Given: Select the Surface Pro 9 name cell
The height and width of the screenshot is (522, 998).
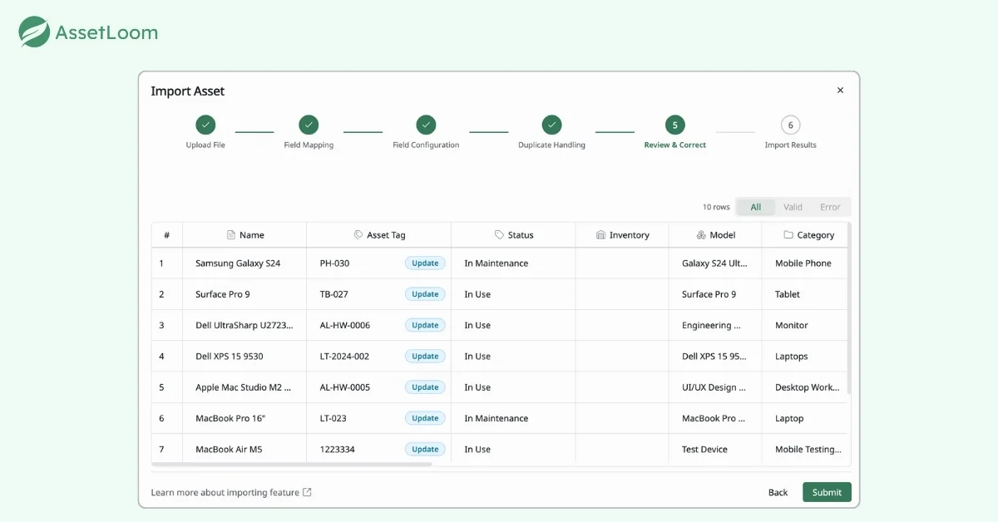Looking at the screenshot, I should pyautogui.click(x=245, y=294).
